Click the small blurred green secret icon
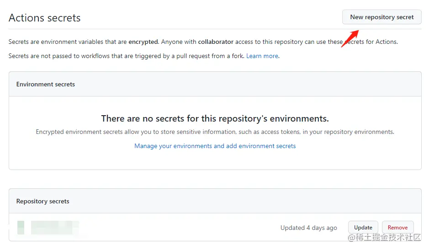 point(21,228)
